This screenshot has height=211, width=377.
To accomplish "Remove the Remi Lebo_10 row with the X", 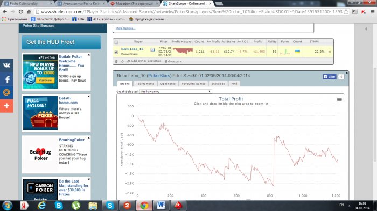I will pos(330,52).
